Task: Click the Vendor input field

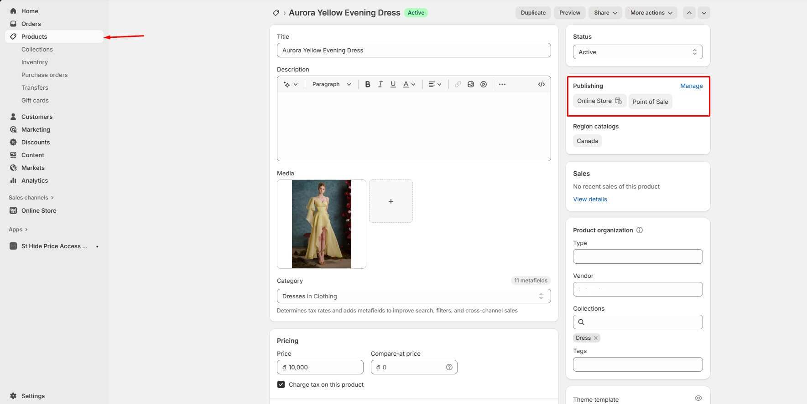Action: 638,289
